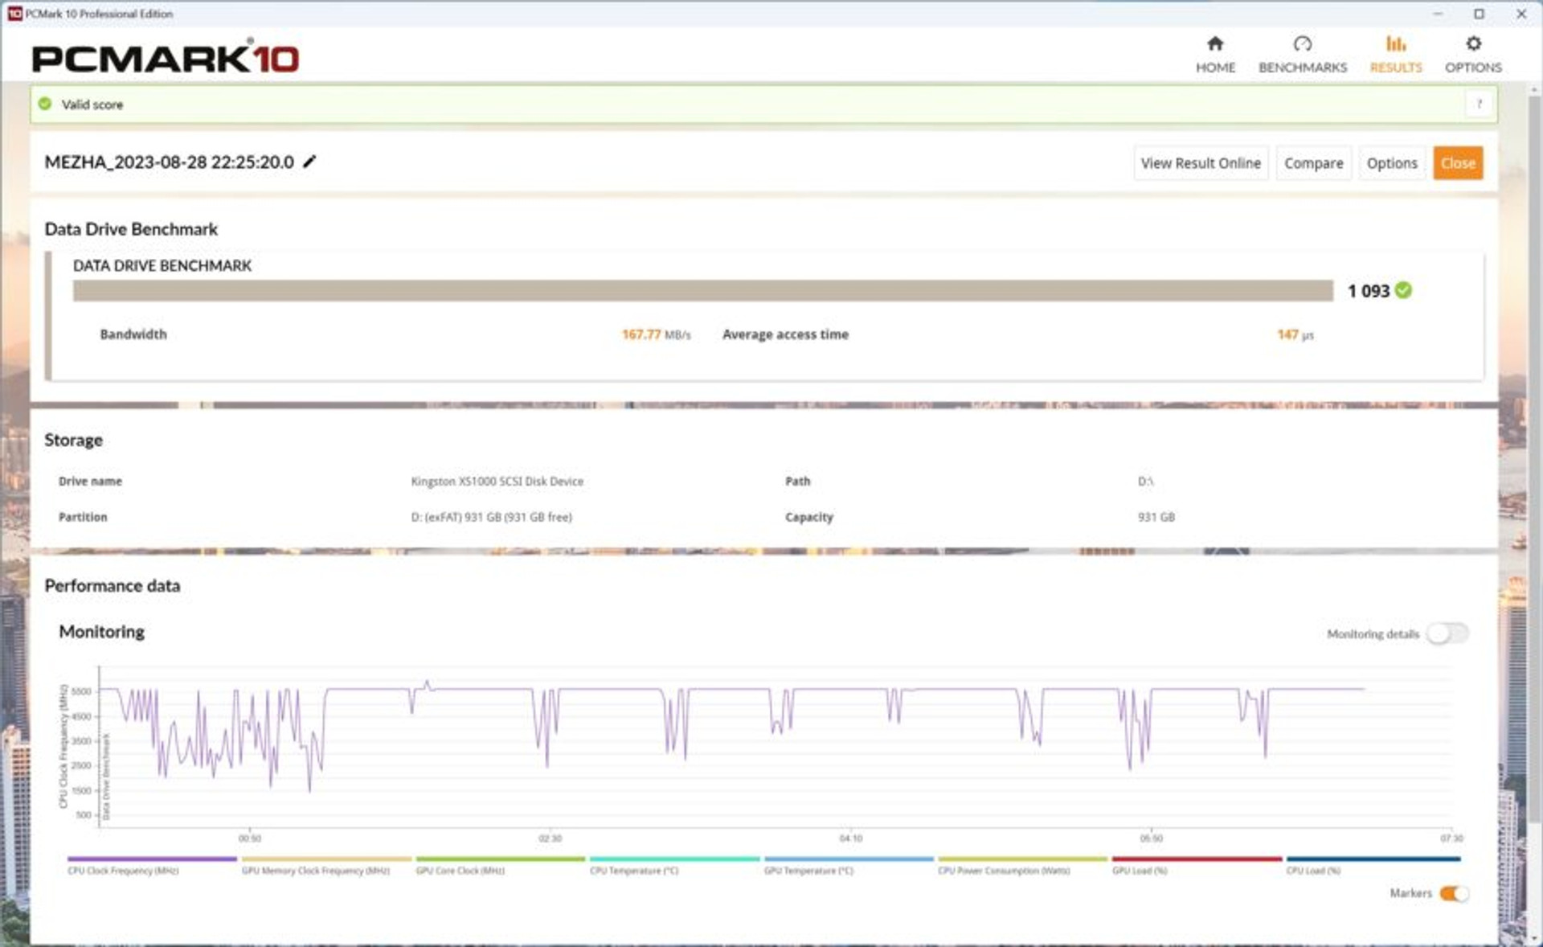Screen dimensions: 1543x947
Task: Click the Storage section heading
Action: tap(73, 440)
